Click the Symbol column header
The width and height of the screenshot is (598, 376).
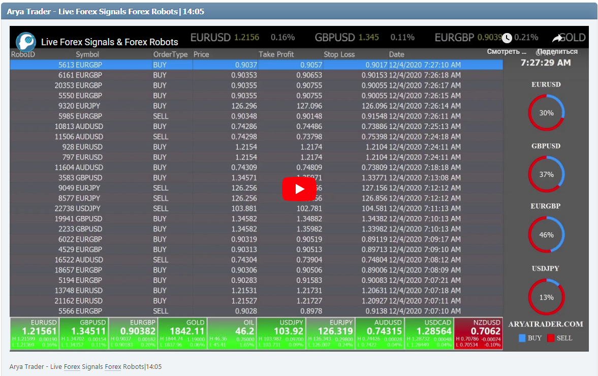point(87,54)
